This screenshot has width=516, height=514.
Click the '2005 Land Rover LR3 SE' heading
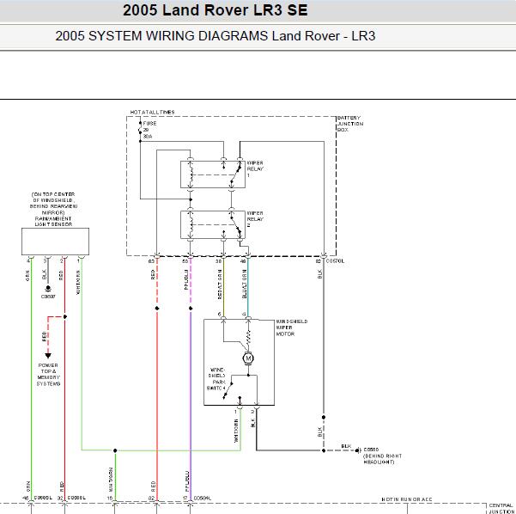pos(216,10)
